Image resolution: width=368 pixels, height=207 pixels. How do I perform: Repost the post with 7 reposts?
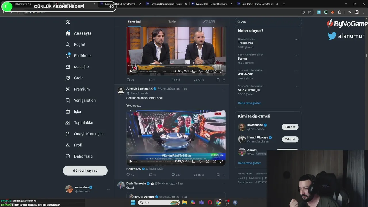pyautogui.click(x=152, y=80)
